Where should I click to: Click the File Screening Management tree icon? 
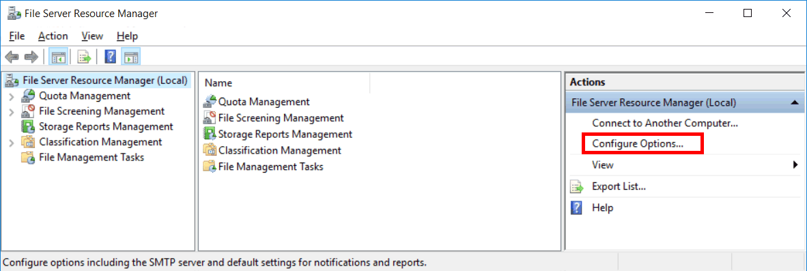(x=29, y=111)
